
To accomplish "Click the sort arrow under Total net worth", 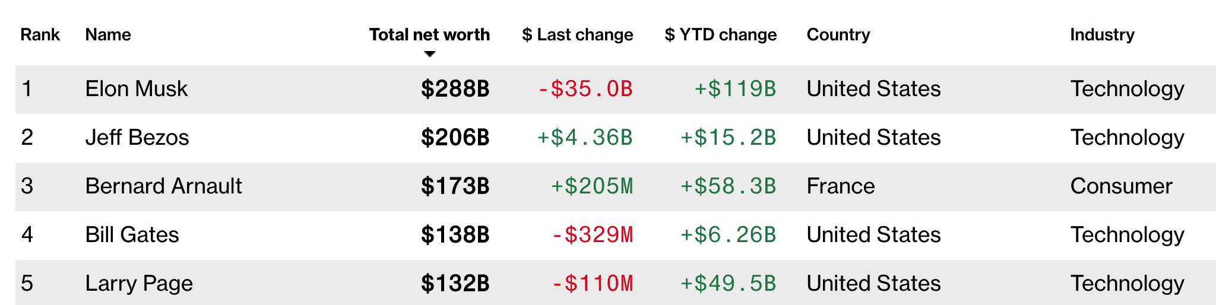I will coord(430,54).
